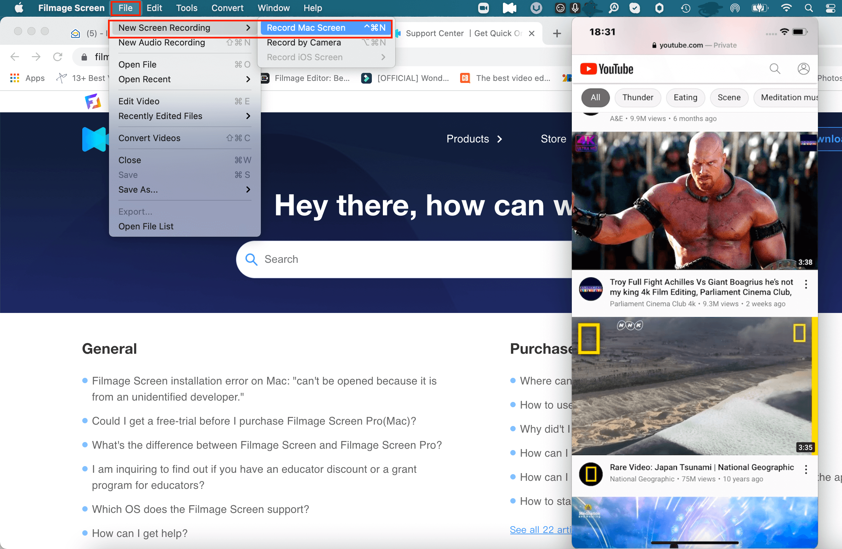The height and width of the screenshot is (549, 842).
Task: Click the microphone menu bar icon
Action: [575, 8]
